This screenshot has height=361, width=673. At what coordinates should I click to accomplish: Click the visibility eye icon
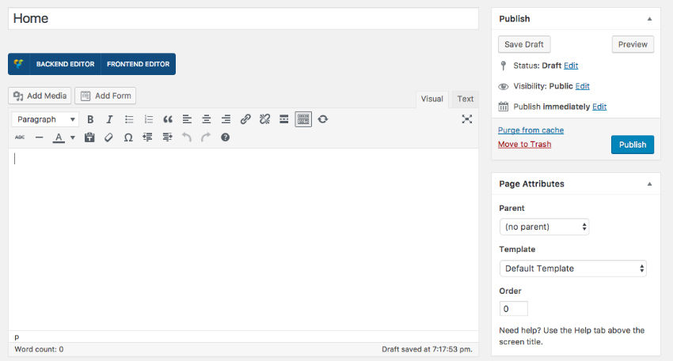(x=503, y=87)
